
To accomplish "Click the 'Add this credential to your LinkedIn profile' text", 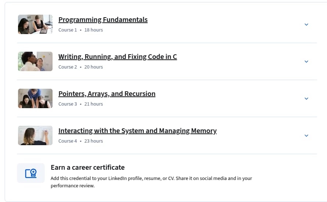I will point(151,182).
